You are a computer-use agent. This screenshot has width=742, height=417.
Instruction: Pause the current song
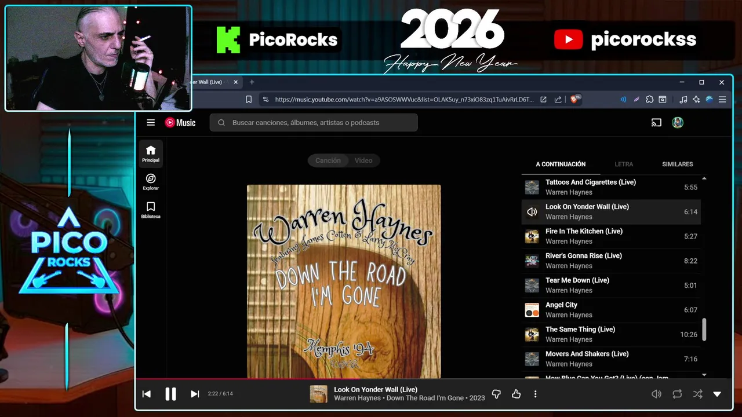click(170, 394)
